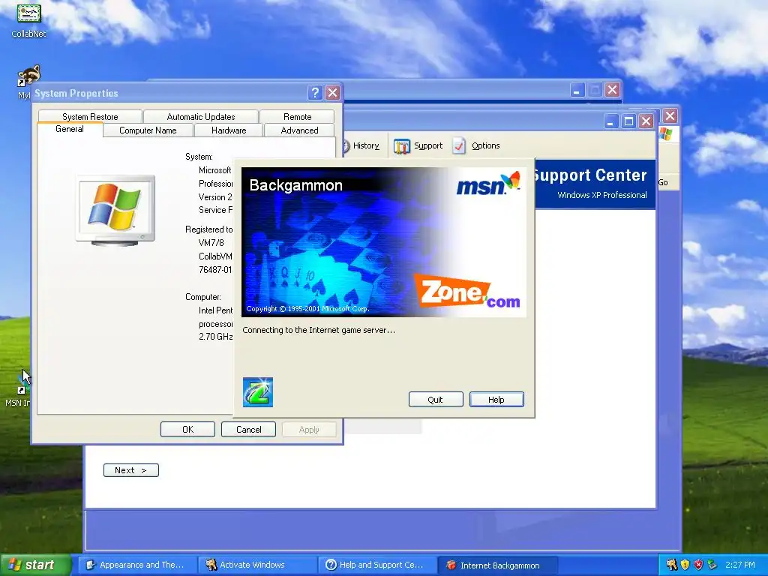This screenshot has height=576, width=768.
Task: Click the icon on the Appearance and Themes taskbar button
Action: tap(91, 565)
